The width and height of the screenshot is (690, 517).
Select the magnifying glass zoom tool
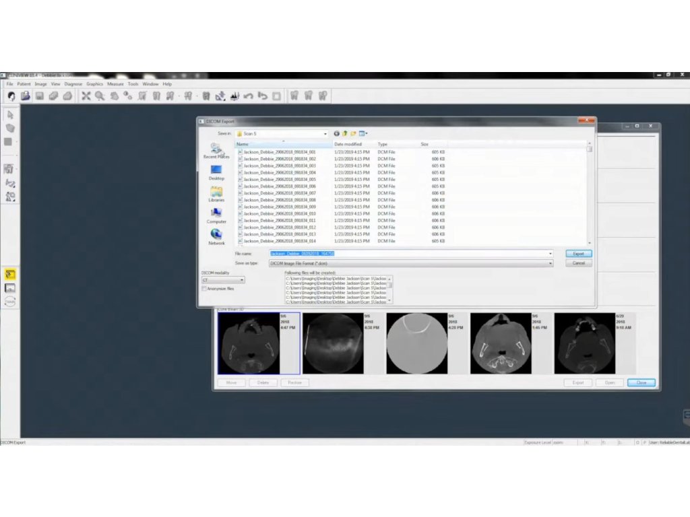tap(100, 96)
